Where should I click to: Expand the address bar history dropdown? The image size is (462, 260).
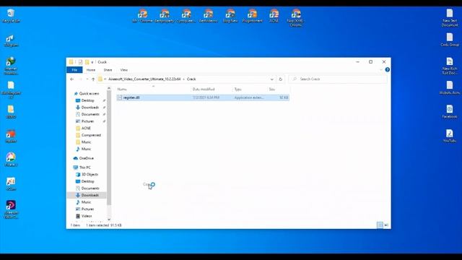click(271, 79)
